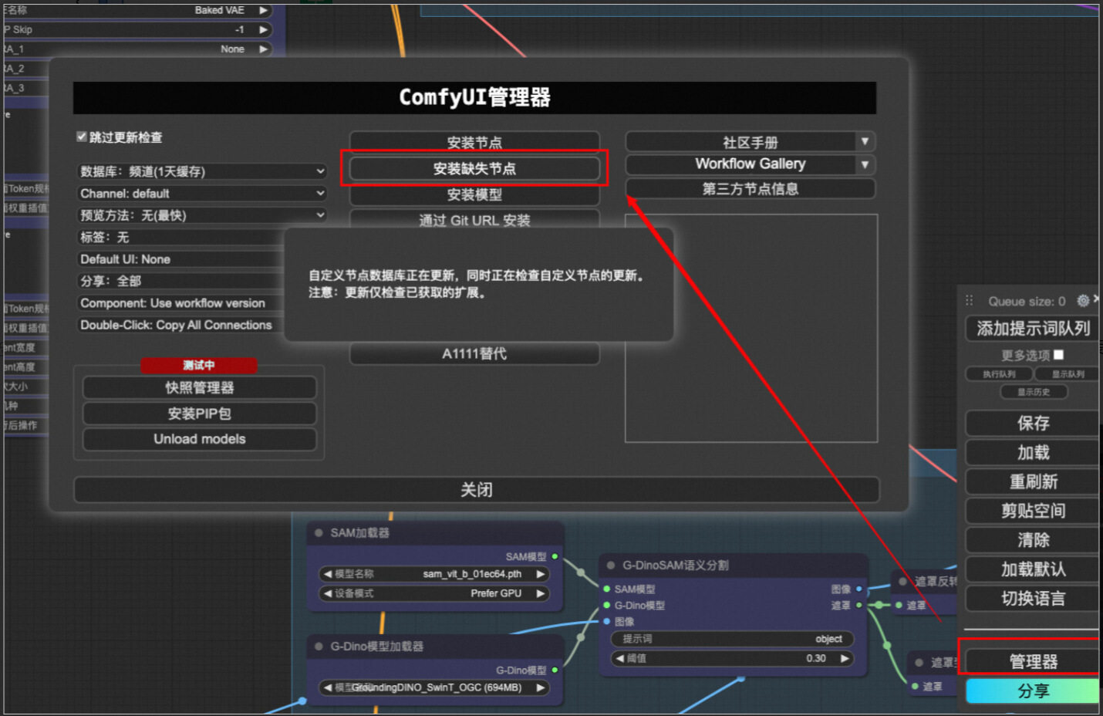Click the 遮罩 output port on G-DinoSAM语义分割
This screenshot has width=1103, height=716.
point(858,605)
